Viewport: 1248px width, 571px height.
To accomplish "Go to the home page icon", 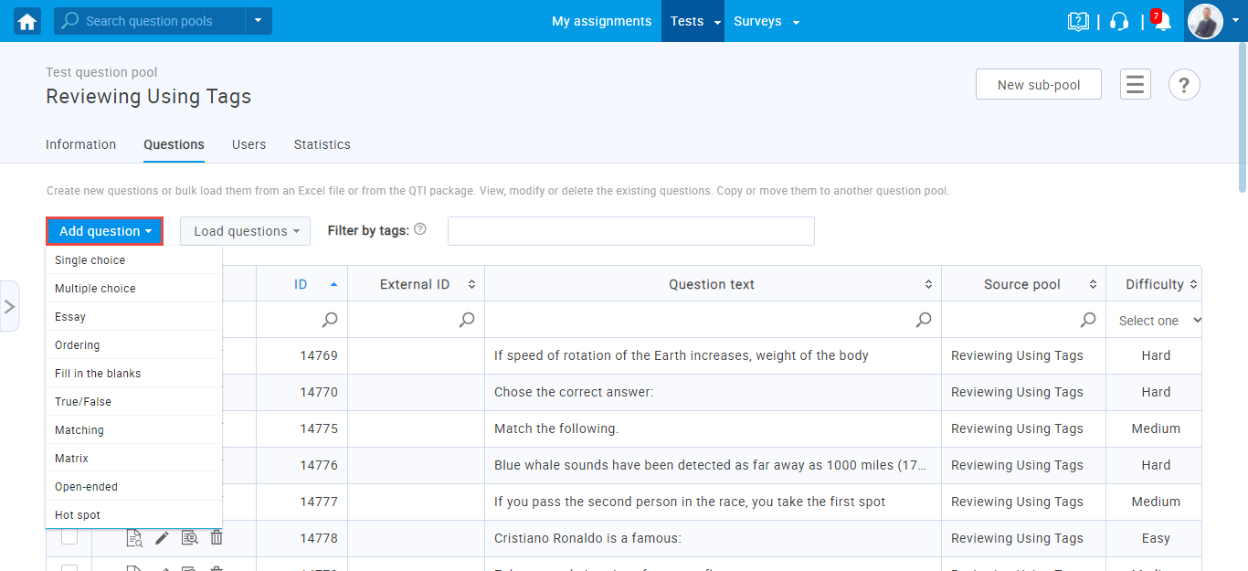I will coord(27,21).
